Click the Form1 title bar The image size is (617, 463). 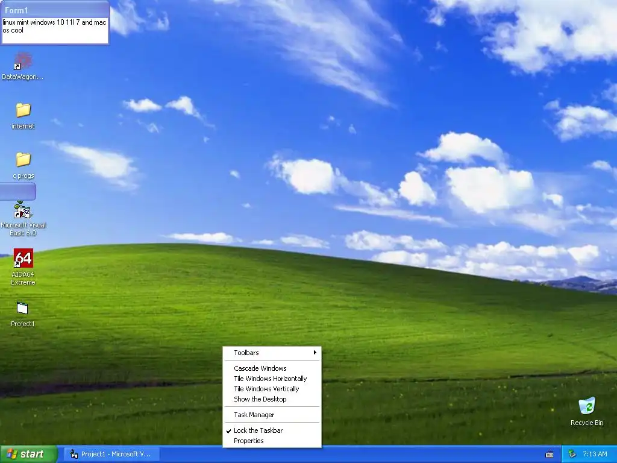[55, 10]
